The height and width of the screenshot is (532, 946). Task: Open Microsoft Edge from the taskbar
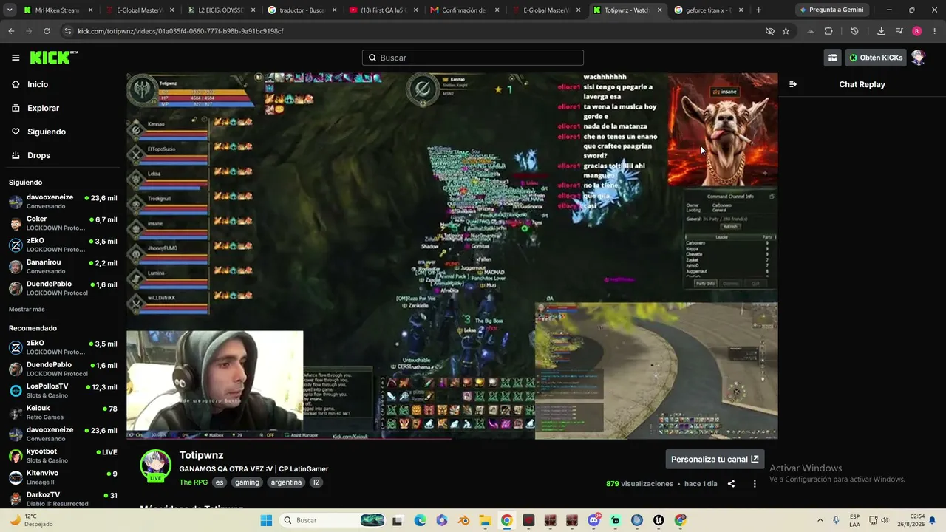(x=420, y=520)
